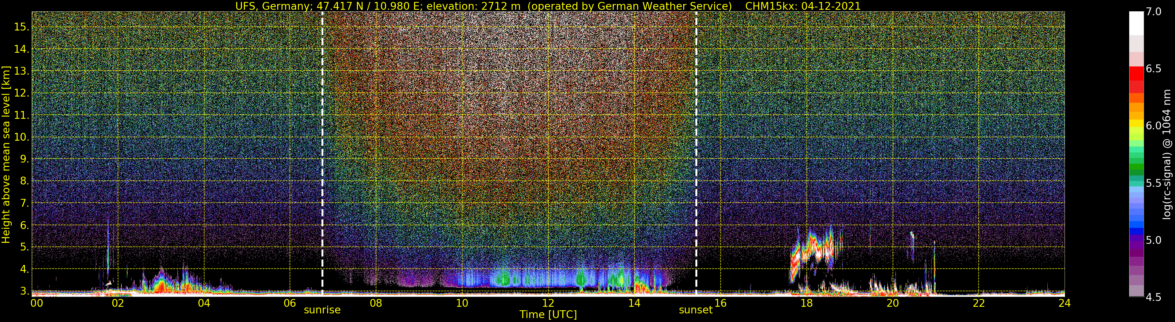The image size is (1175, 322).
Task: Click the '15.' height axis tick label
Action: pos(22,27)
